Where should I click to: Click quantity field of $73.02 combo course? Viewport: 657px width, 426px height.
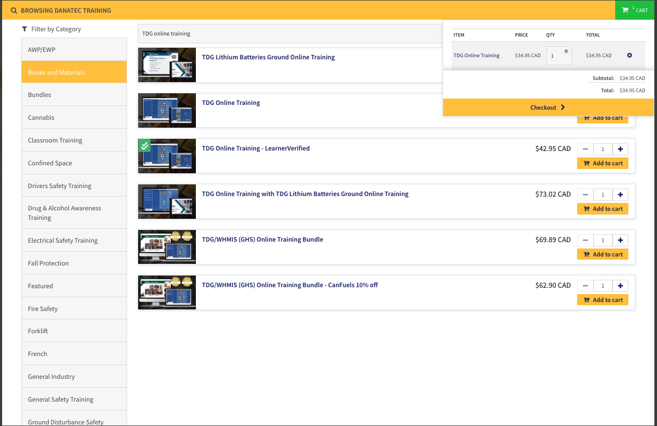pyautogui.click(x=603, y=194)
